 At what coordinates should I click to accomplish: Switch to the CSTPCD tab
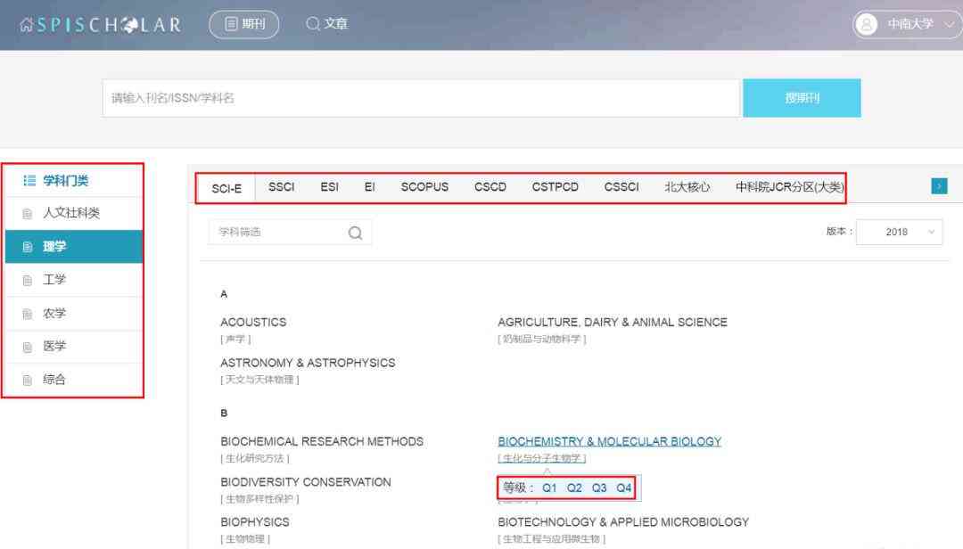pos(556,186)
